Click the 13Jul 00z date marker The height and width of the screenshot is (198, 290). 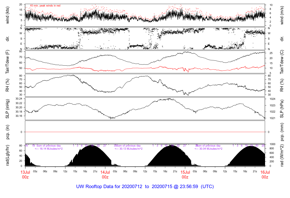(x=25, y=174)
